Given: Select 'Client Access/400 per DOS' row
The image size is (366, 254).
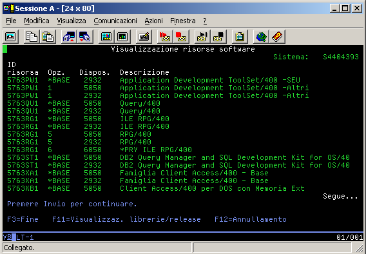Looking at the screenshot, I should point(156,188).
